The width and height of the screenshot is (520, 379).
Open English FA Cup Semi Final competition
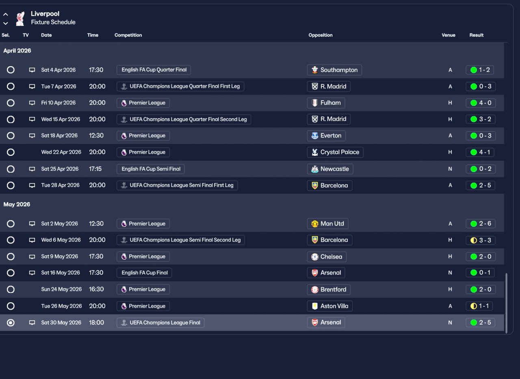(151, 169)
